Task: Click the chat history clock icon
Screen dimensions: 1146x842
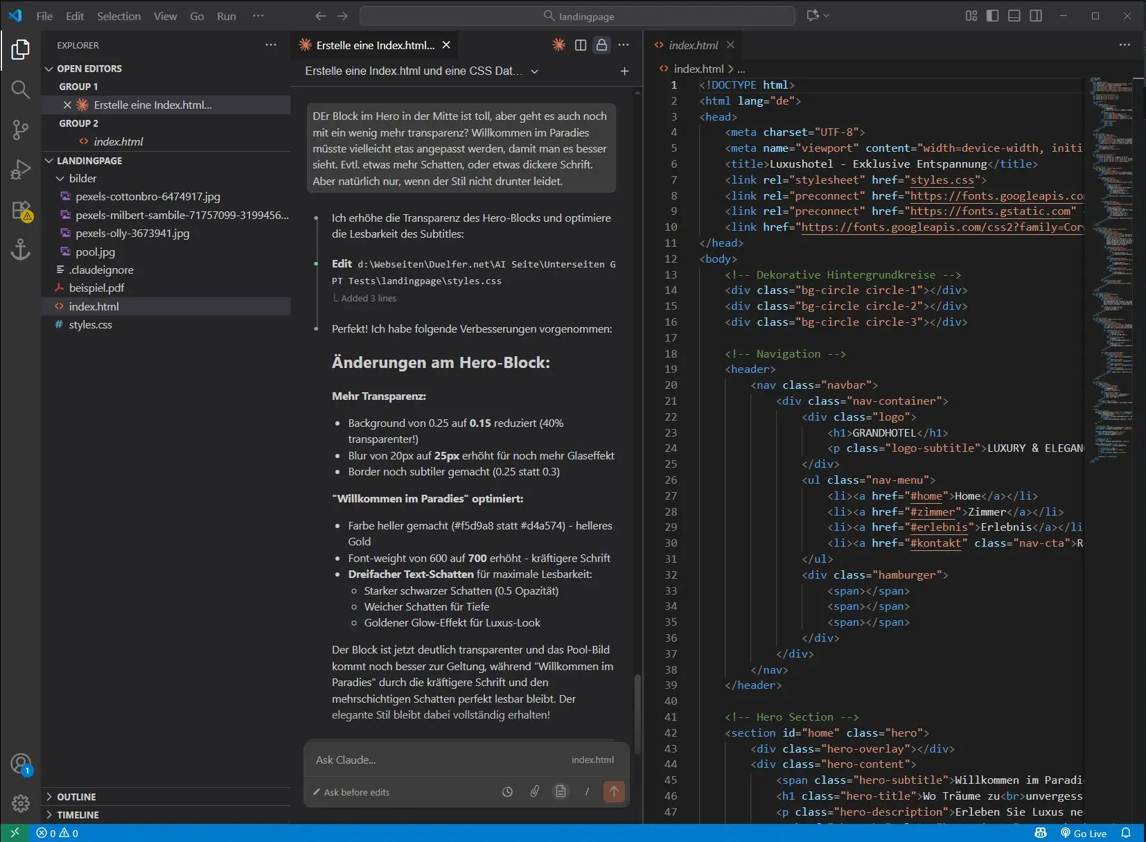Action: pos(507,791)
